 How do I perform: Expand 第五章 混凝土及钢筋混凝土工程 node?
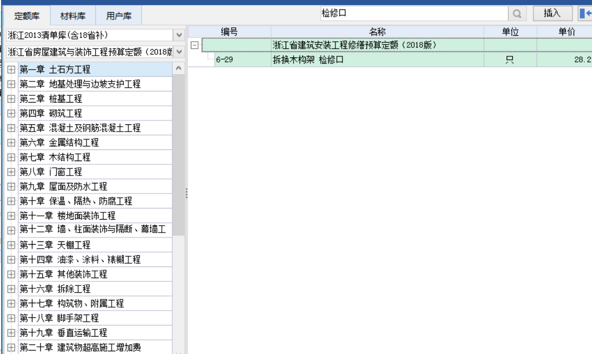coord(11,128)
